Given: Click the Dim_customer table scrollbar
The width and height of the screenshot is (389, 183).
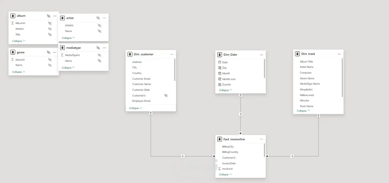Looking at the screenshot, I should (x=175, y=70).
